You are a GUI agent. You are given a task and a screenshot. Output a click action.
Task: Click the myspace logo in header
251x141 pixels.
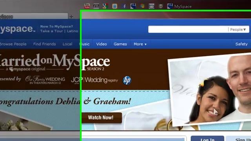[17, 29]
